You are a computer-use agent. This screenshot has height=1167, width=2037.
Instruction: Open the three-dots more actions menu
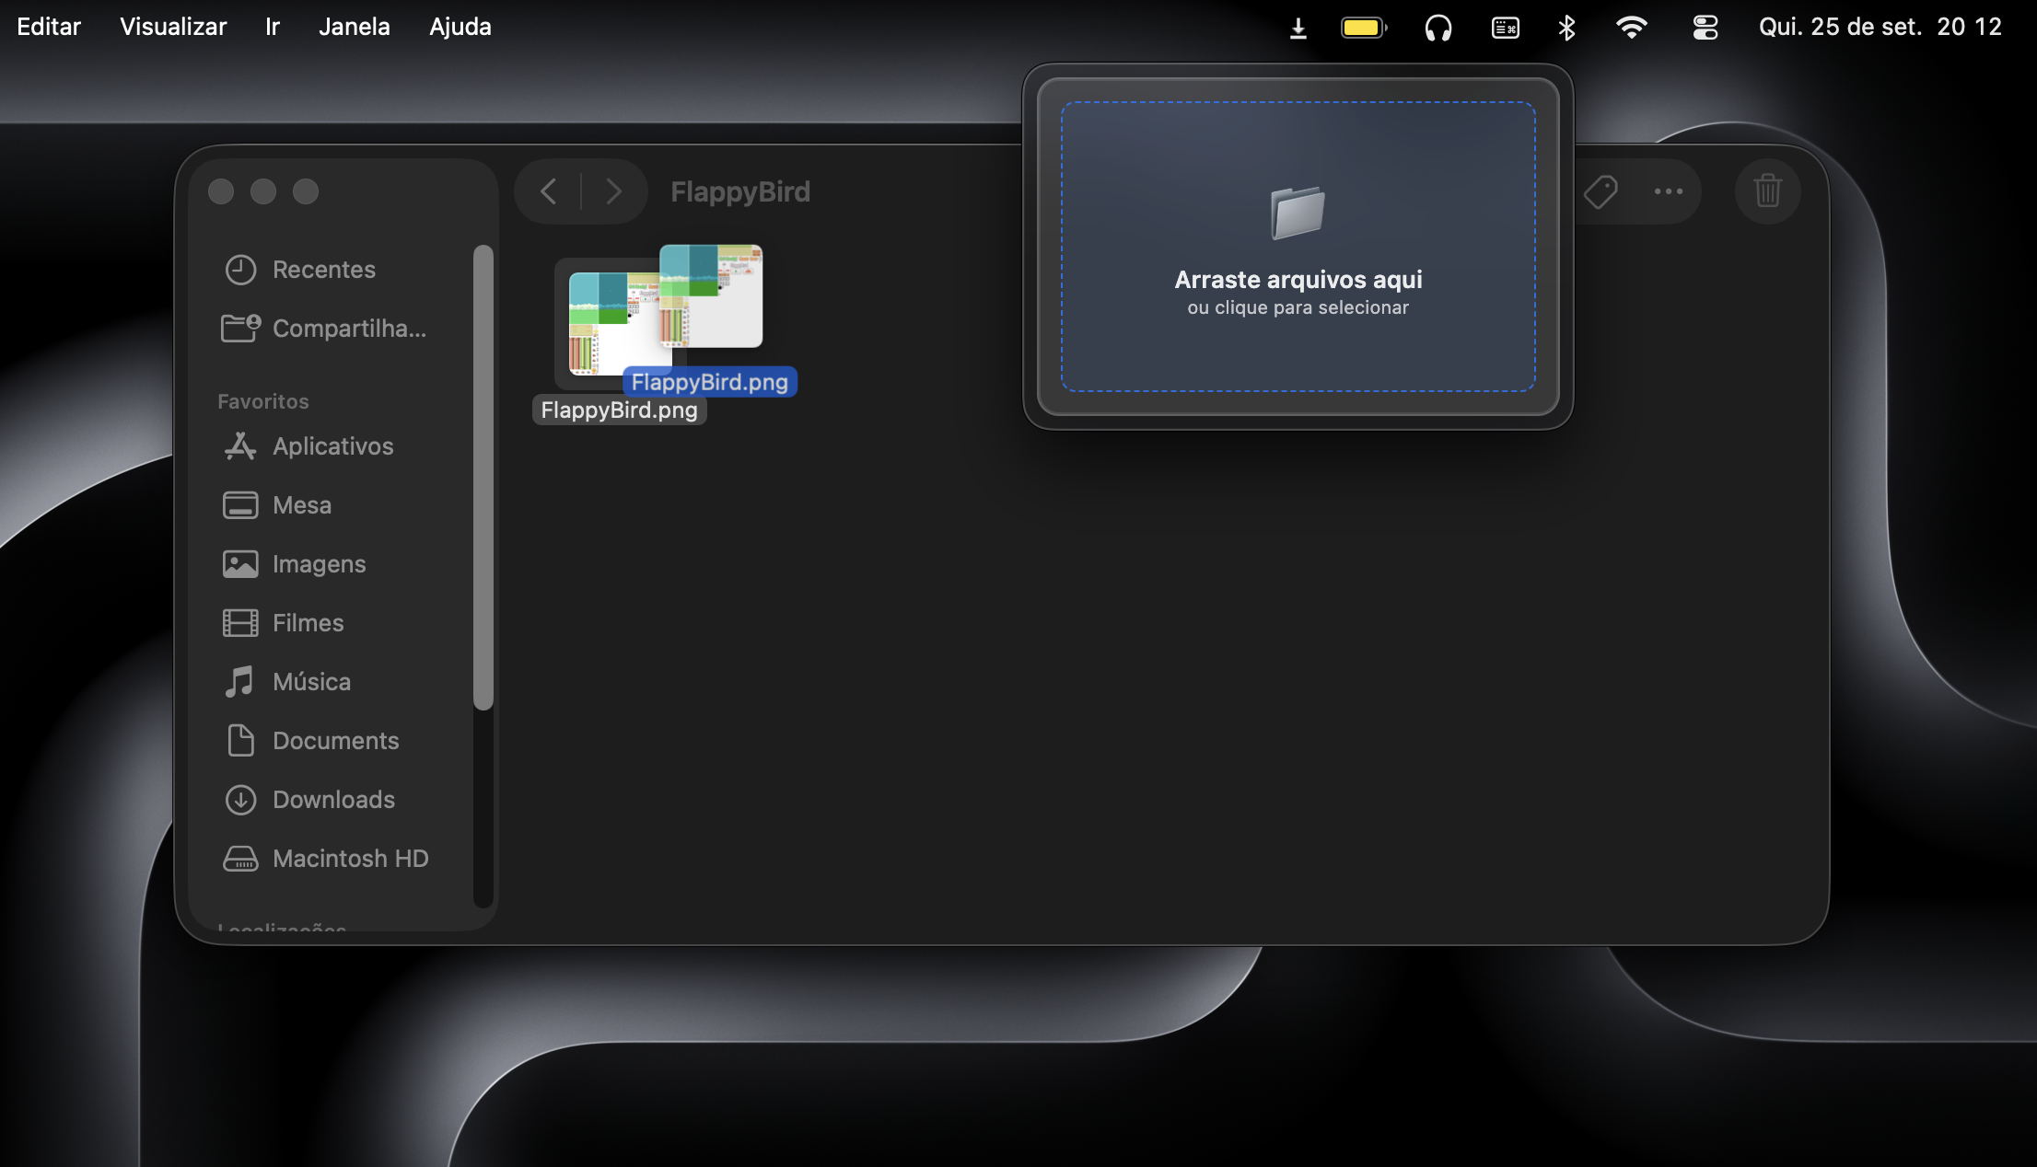click(x=1668, y=191)
